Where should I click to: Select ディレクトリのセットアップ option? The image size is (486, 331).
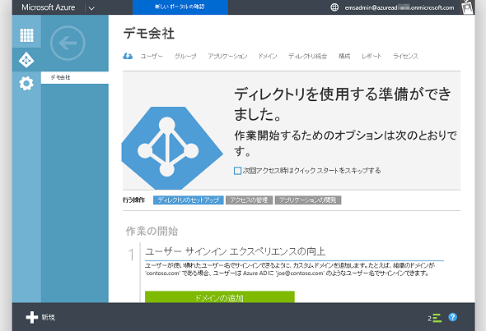click(x=188, y=200)
